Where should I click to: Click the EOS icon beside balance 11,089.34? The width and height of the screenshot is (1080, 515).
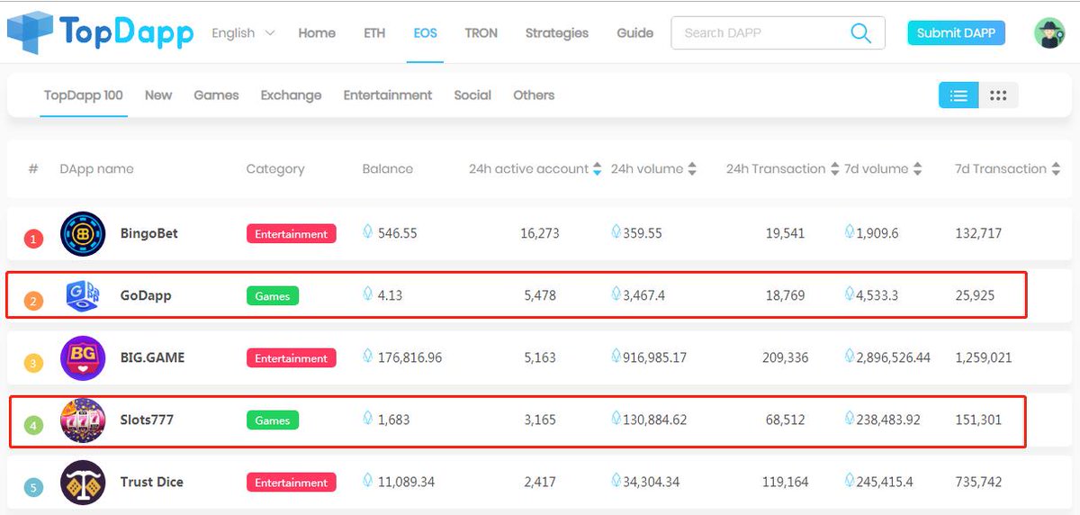tap(367, 480)
